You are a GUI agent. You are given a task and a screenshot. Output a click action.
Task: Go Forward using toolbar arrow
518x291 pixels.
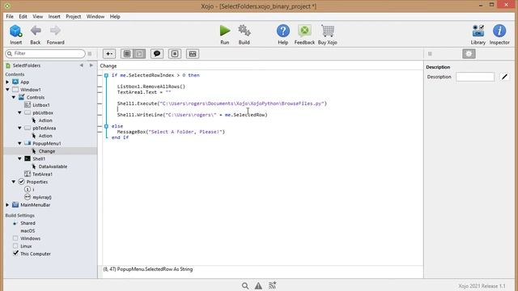(56, 31)
